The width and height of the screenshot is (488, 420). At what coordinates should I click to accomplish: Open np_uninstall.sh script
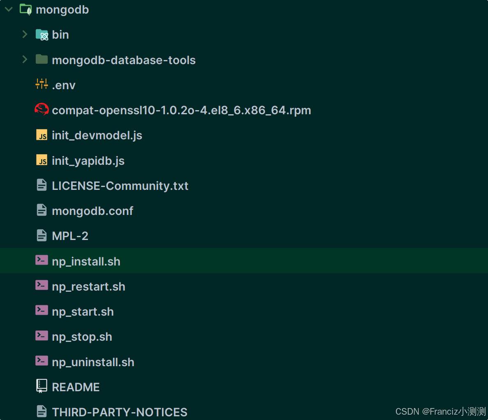click(x=93, y=362)
